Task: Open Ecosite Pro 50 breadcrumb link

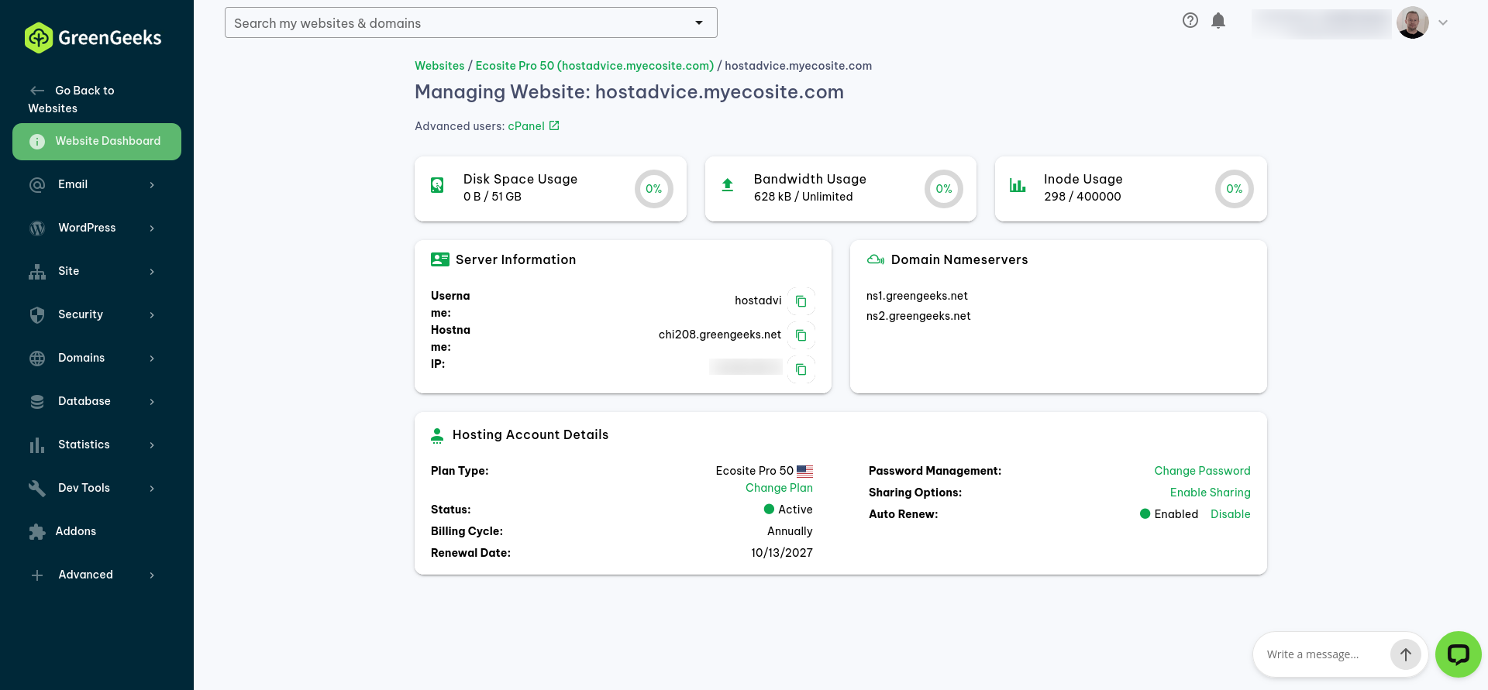Action: 594,66
